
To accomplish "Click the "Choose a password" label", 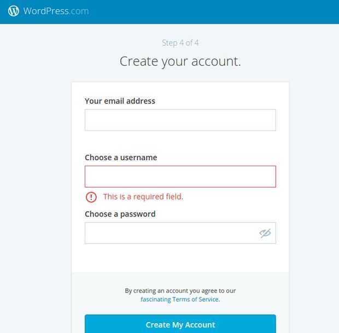I will click(120, 214).
